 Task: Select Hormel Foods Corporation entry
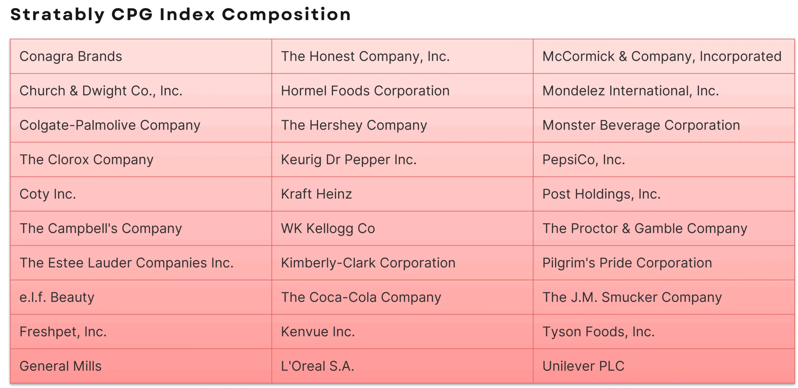point(365,91)
